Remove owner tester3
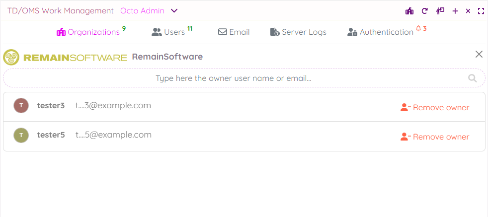The width and height of the screenshot is (488, 217). coord(435,107)
